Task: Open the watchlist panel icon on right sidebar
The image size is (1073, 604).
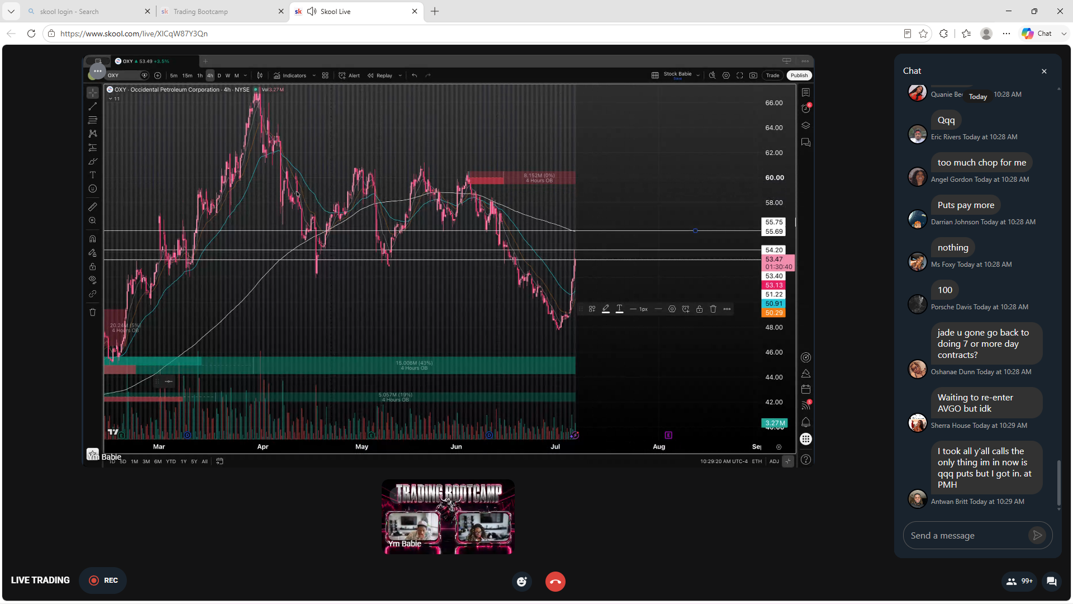Action: [806, 92]
